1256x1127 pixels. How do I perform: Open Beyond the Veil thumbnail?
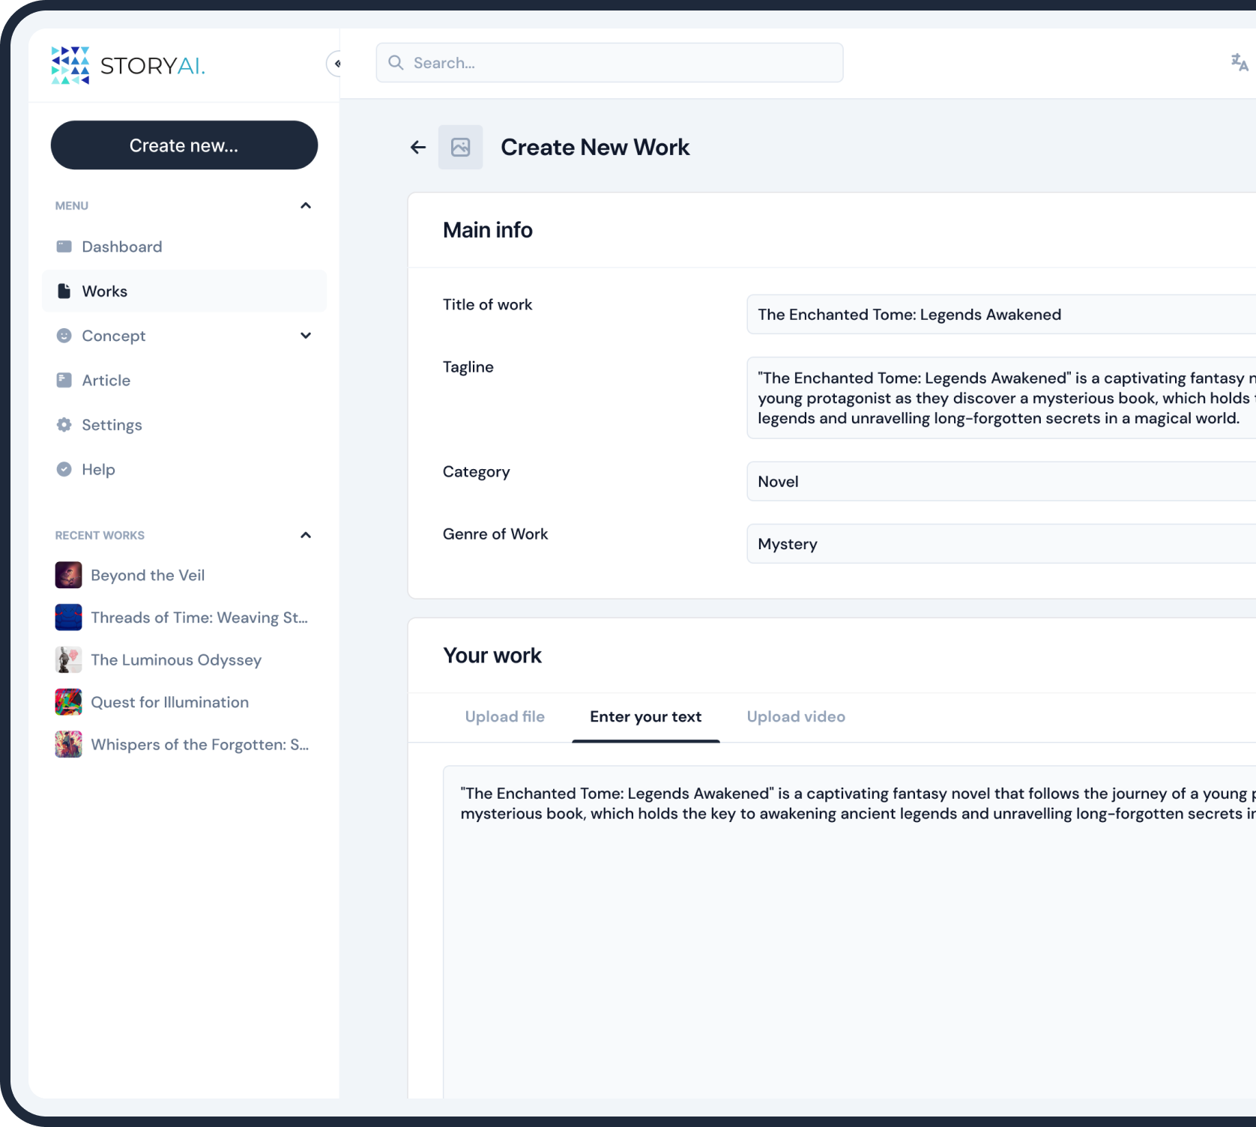pos(68,575)
